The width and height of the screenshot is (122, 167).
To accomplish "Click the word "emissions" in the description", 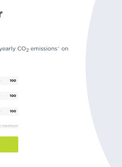I will coord(44,49).
